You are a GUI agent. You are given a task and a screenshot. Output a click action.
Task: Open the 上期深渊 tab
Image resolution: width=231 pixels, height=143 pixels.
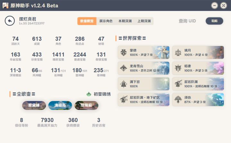(x=144, y=21)
